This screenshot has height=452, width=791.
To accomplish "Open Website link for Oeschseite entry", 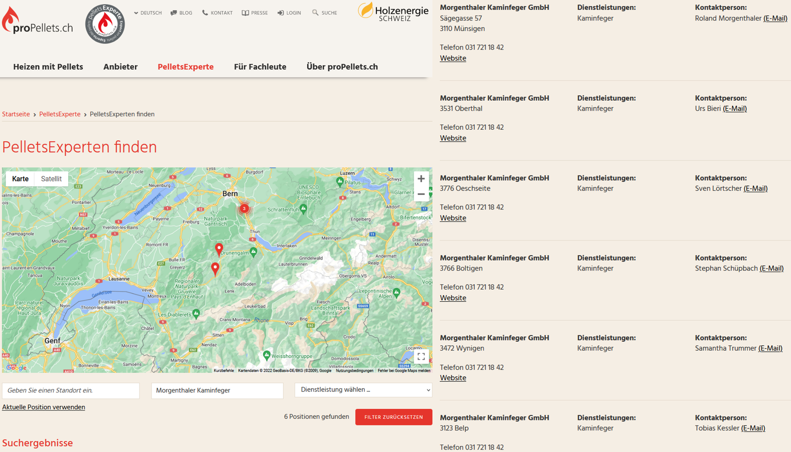I will point(453,218).
